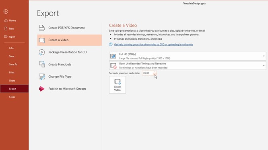This screenshot has height=150, width=268.
Task: Click the Open folder icon in sidebar
Action: click(x=6, y=36)
